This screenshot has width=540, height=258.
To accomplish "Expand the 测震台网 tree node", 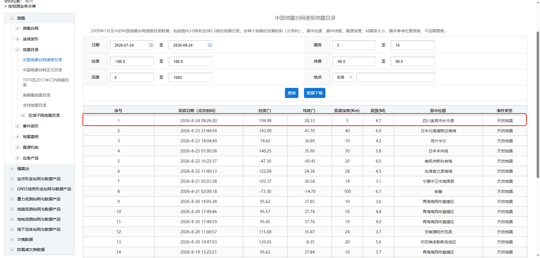I will pos(18,28).
